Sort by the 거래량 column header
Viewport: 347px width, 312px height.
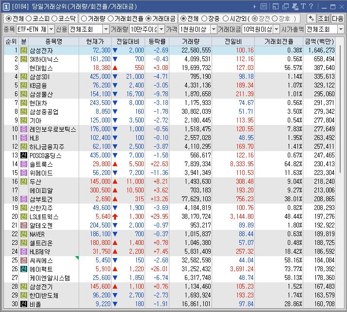tap(191, 41)
